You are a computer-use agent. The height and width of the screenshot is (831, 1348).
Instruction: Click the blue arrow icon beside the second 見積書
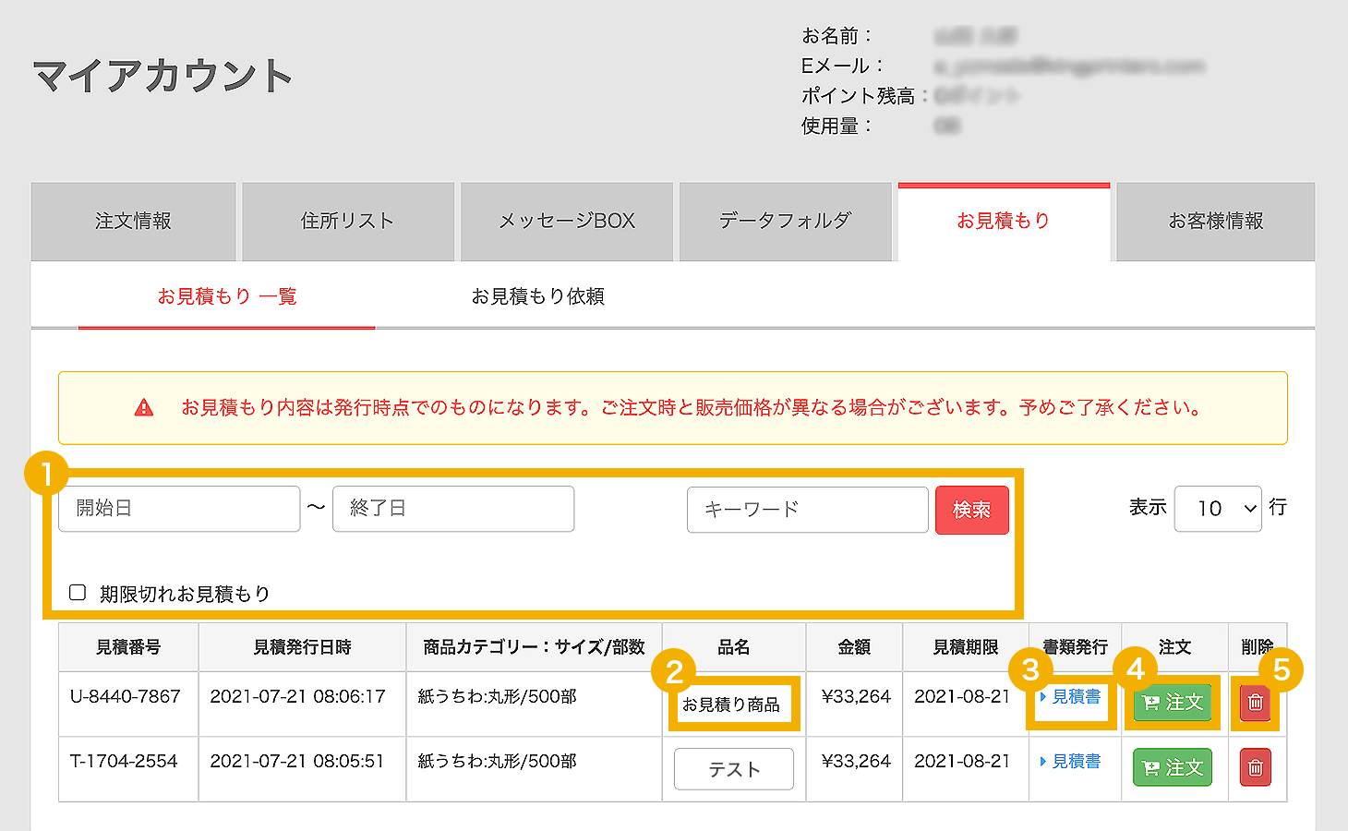tap(1044, 762)
